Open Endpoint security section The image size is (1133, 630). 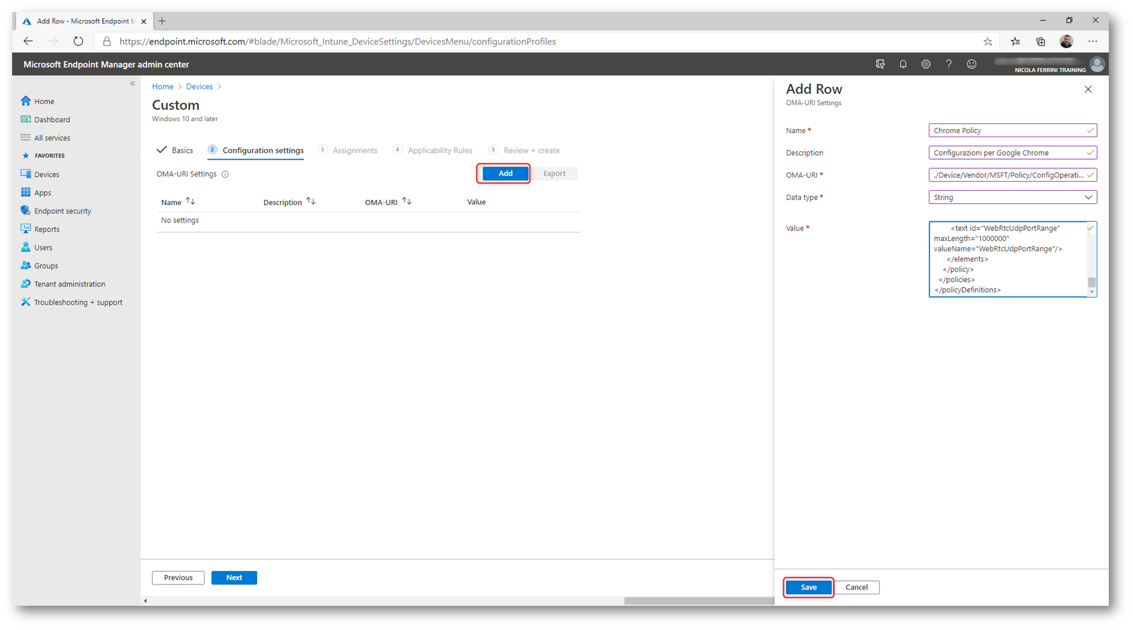pos(56,211)
